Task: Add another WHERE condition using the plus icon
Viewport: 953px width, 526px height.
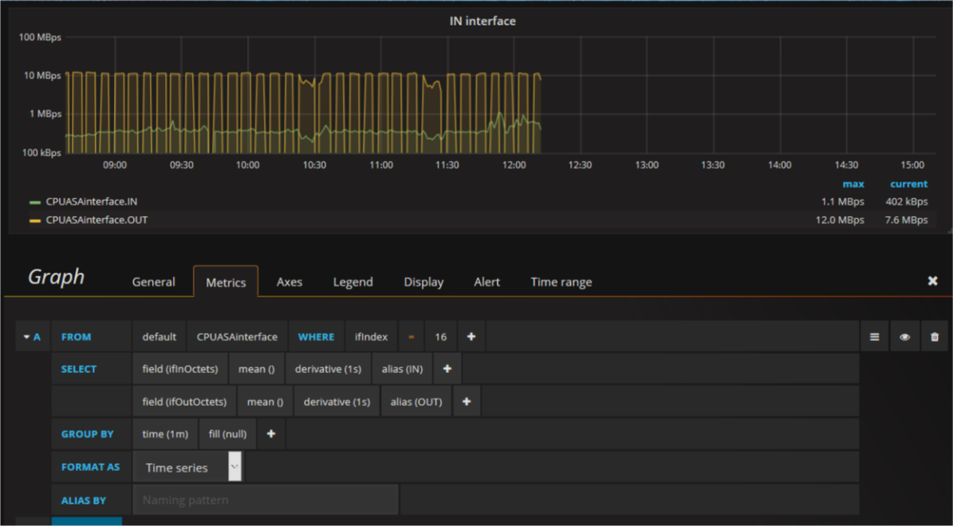Action: click(x=471, y=336)
